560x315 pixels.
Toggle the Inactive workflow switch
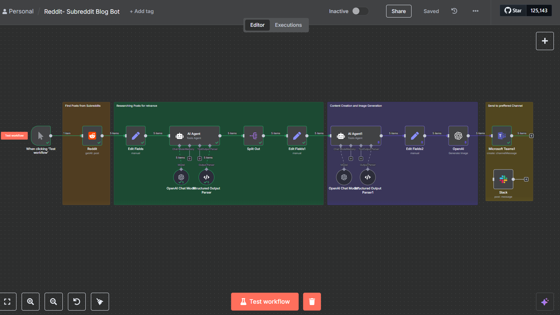click(360, 11)
